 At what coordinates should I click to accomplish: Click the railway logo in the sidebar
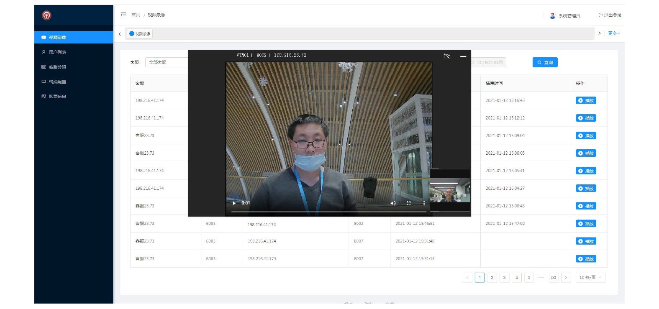tap(46, 15)
